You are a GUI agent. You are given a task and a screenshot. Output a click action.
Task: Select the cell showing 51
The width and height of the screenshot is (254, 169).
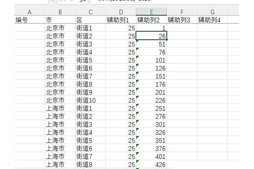(151, 44)
